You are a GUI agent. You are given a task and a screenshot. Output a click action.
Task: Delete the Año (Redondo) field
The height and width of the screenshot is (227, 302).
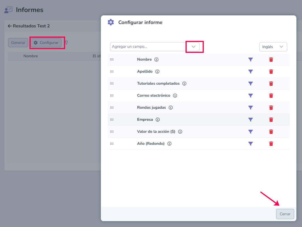[271, 144]
